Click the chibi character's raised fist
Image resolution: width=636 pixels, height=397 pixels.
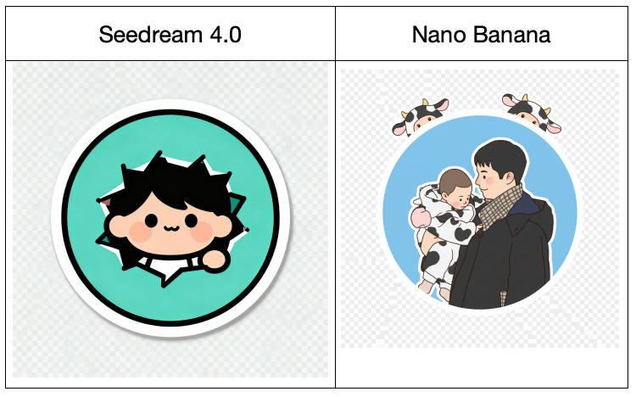point(215,259)
